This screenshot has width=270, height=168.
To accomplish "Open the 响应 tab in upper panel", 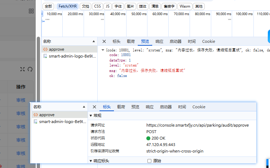I will (159, 41).
